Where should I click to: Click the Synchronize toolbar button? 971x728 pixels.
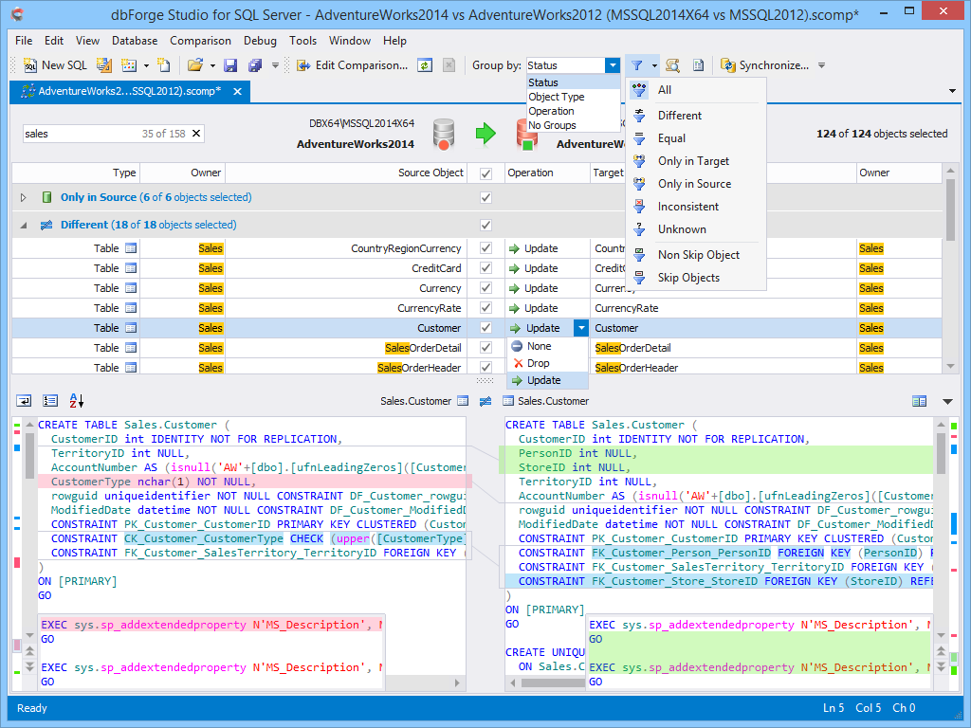(x=761, y=65)
